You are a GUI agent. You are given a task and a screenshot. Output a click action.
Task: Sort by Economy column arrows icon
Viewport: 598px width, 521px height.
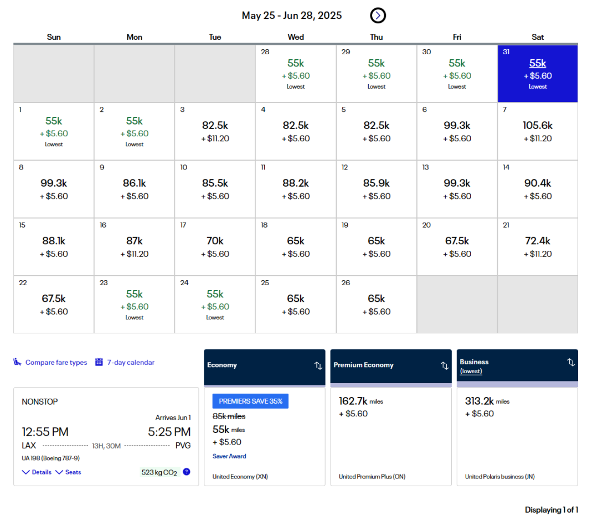pyautogui.click(x=318, y=365)
